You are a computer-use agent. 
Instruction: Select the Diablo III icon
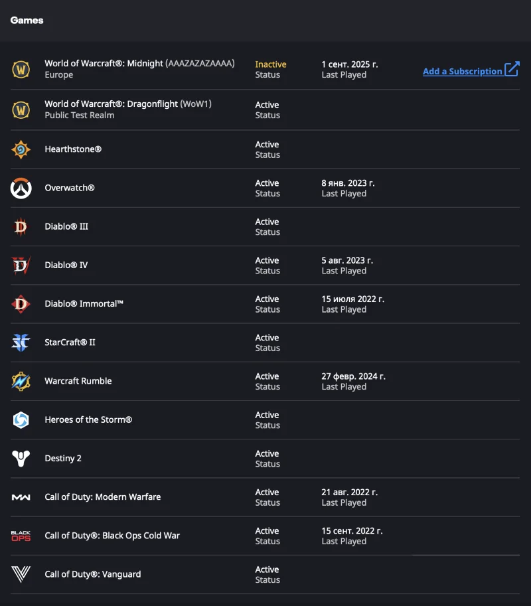21,227
